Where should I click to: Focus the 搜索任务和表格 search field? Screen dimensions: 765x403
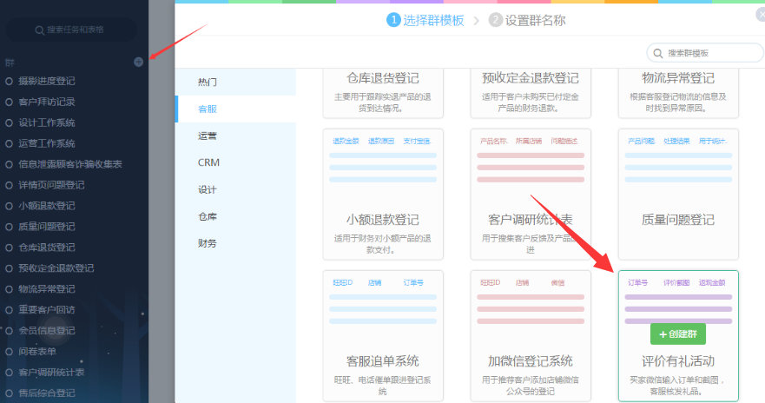(71, 30)
